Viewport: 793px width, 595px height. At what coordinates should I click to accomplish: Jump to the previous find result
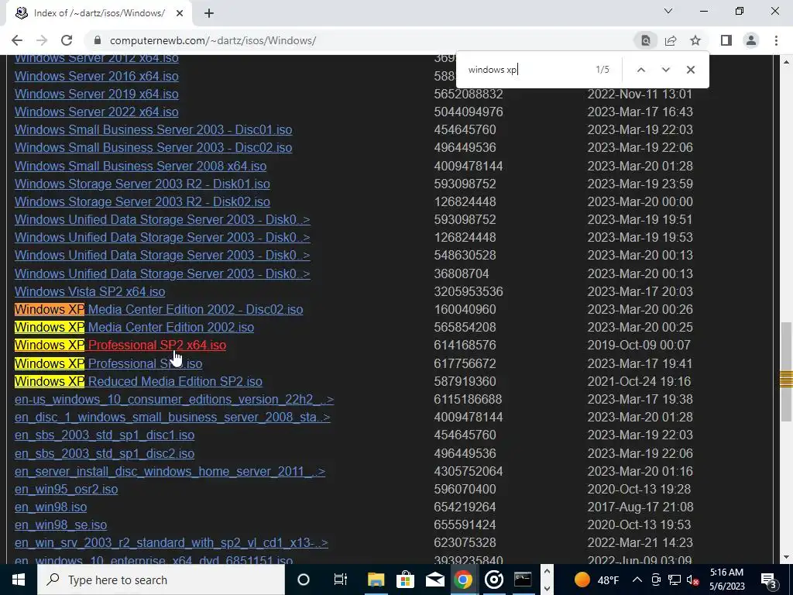[640, 70]
